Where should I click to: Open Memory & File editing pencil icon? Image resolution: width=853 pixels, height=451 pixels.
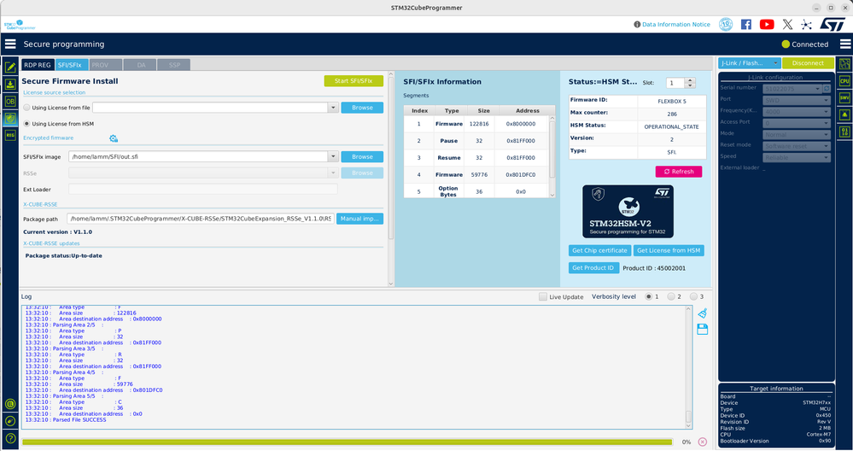tap(9, 67)
